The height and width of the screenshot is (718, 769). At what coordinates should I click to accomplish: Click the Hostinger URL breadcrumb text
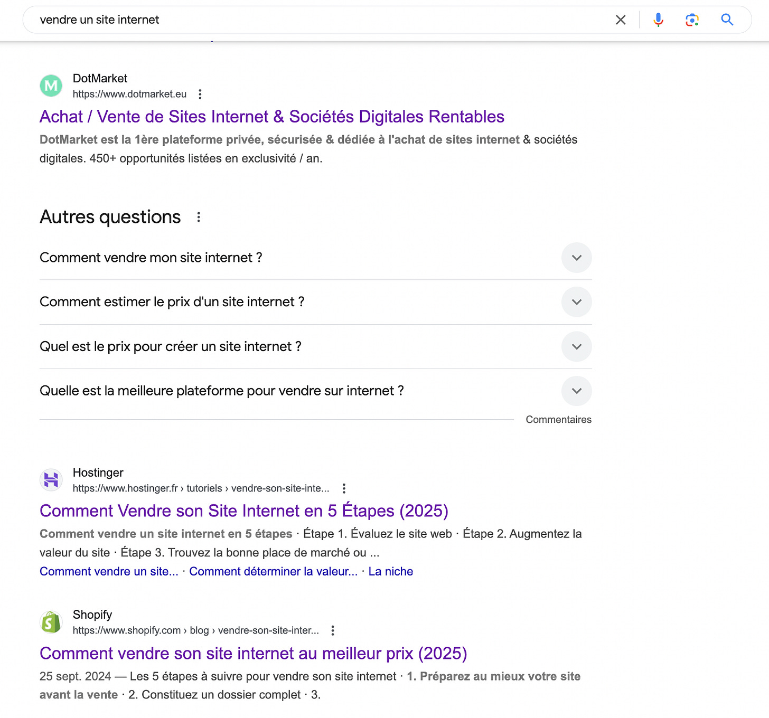tap(201, 488)
